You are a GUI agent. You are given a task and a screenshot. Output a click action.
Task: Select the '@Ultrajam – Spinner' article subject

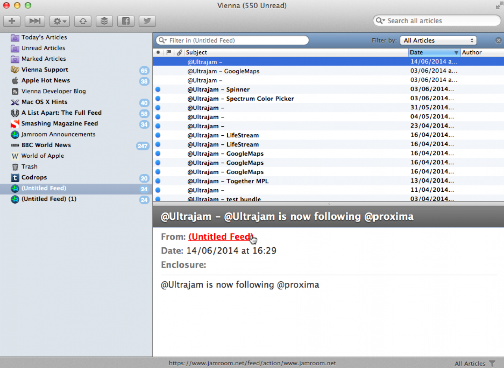(219, 90)
